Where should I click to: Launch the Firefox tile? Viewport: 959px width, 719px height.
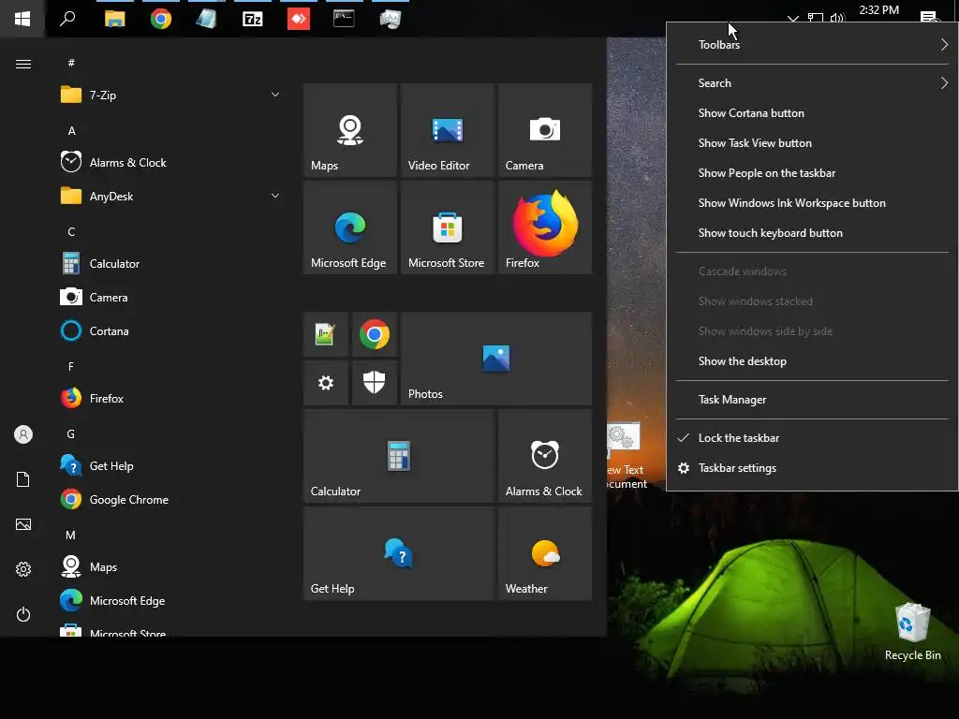[x=545, y=227]
